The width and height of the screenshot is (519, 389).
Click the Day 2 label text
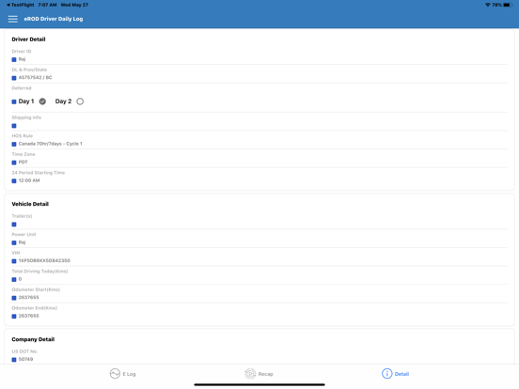pyautogui.click(x=63, y=101)
